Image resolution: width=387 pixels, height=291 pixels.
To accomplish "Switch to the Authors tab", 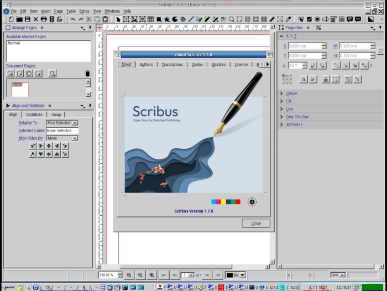I will pyautogui.click(x=146, y=65).
